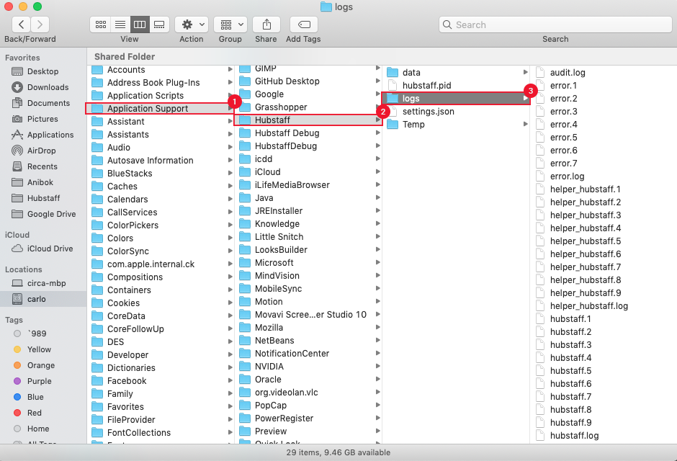Filter by the Orange tag
677x461 pixels.
pos(42,366)
